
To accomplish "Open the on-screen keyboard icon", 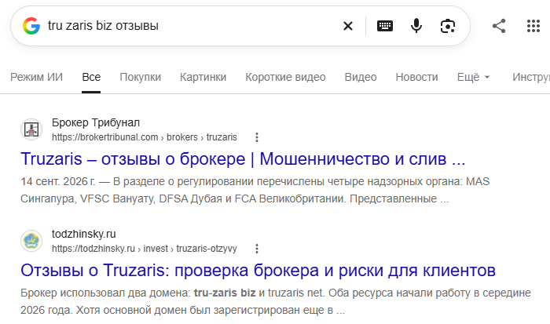I will point(385,26).
